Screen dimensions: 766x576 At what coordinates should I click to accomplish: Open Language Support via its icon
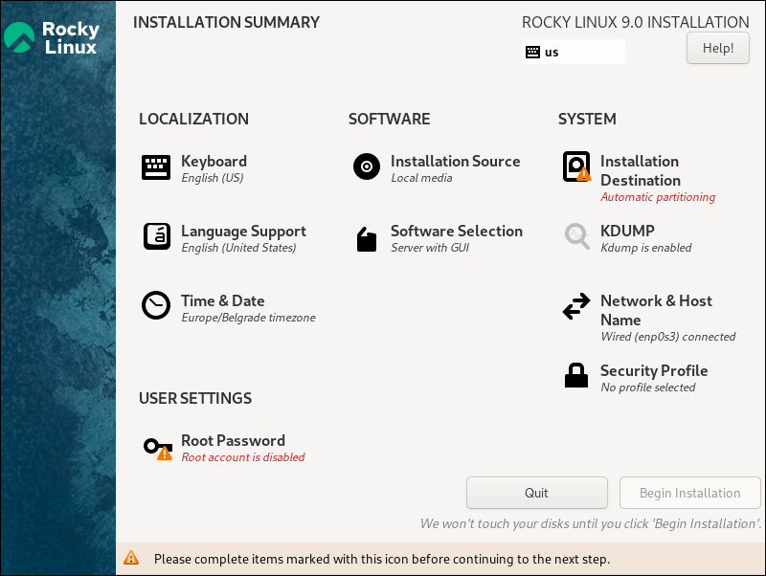(x=156, y=236)
